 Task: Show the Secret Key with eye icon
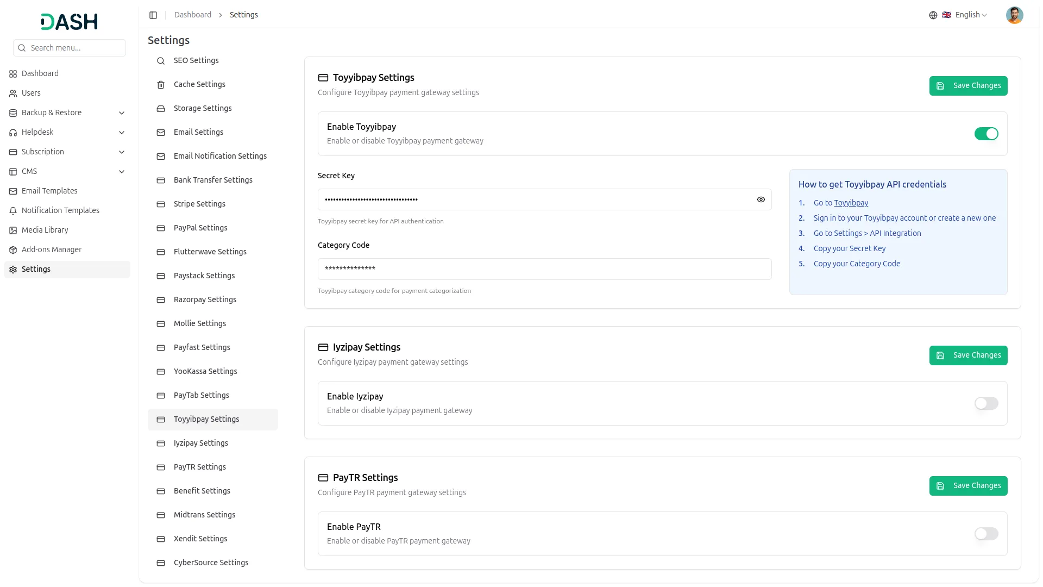(761, 199)
